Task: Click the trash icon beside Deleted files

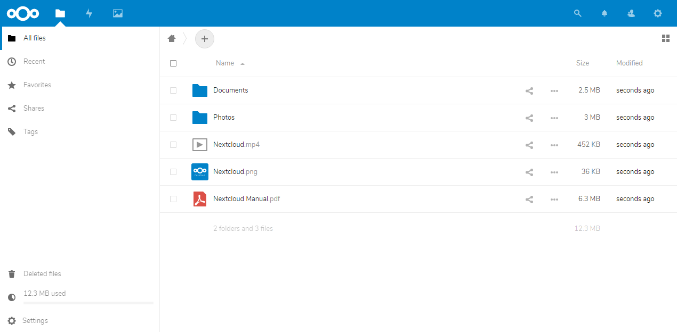Action: pyautogui.click(x=12, y=274)
